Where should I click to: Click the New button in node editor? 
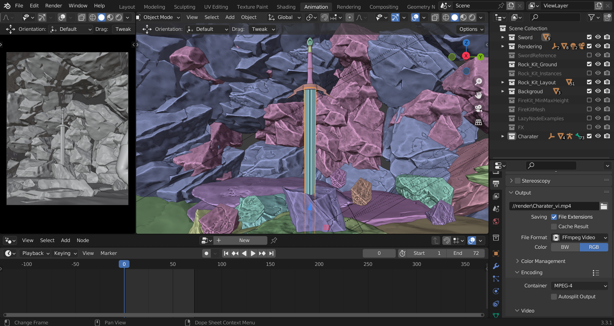tap(244, 240)
